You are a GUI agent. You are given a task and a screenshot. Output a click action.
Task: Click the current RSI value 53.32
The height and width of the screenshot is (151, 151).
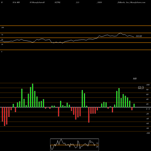[x=139, y=36]
